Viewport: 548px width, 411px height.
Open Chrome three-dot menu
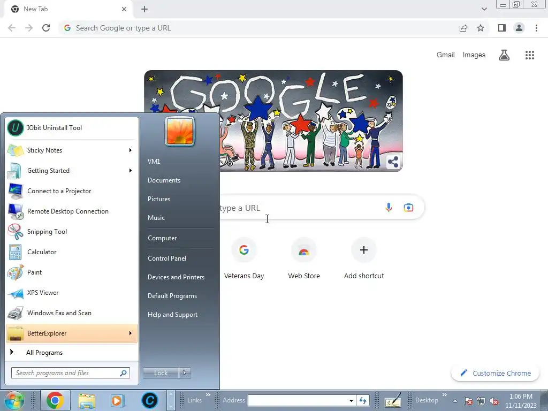click(536, 28)
